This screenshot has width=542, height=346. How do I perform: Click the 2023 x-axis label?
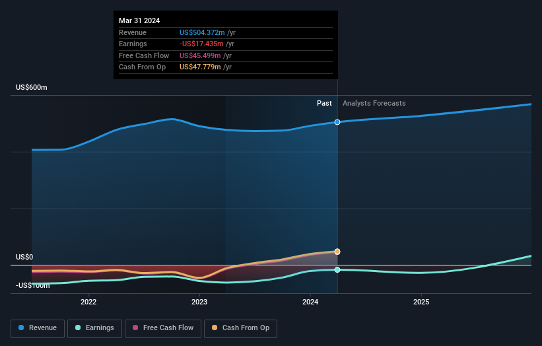(x=199, y=302)
